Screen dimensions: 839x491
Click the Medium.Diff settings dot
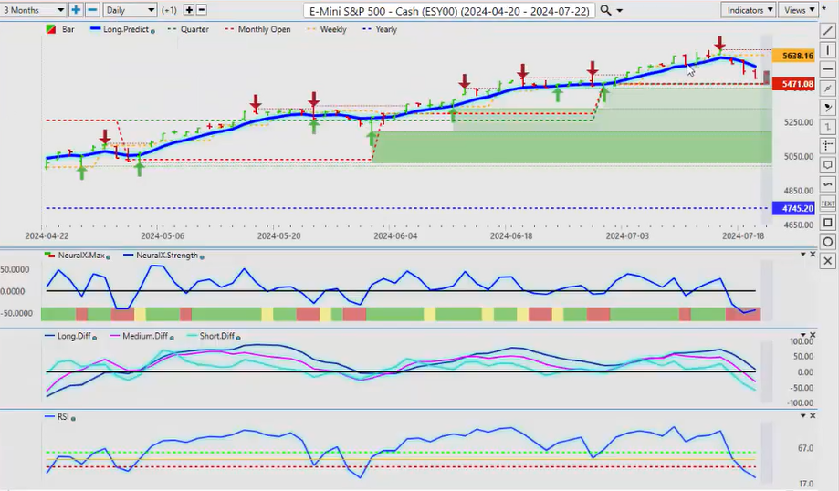[172, 338]
